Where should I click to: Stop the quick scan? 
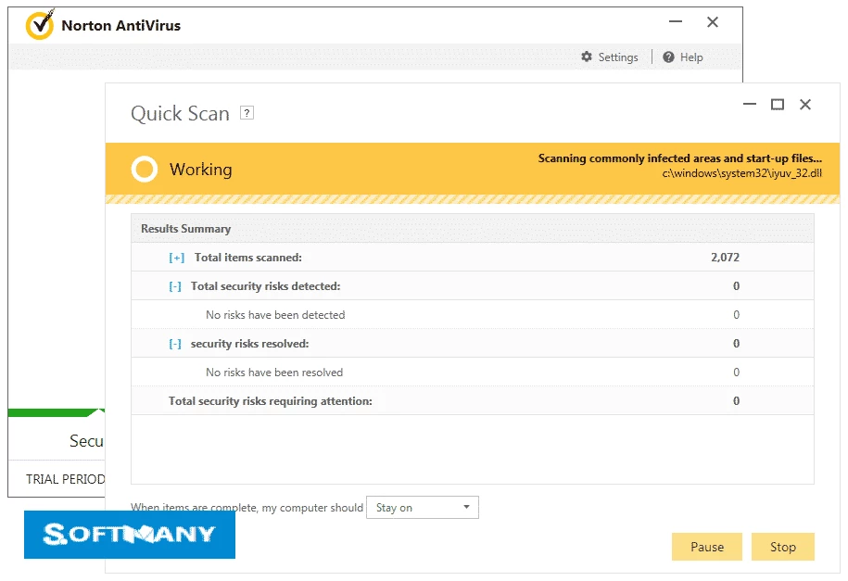(x=782, y=547)
